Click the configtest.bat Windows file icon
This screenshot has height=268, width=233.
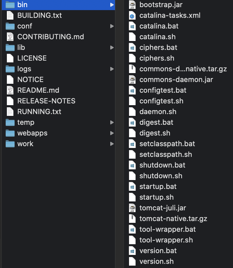[132, 90]
